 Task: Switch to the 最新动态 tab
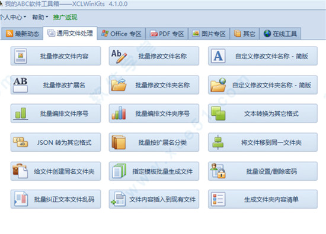[23, 33]
